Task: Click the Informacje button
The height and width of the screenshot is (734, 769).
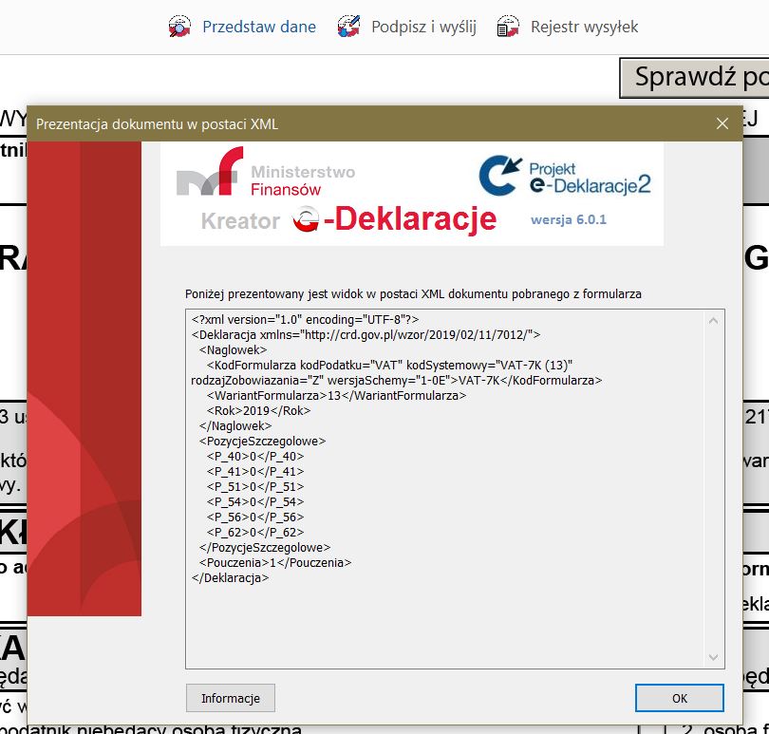Action: pos(230,698)
